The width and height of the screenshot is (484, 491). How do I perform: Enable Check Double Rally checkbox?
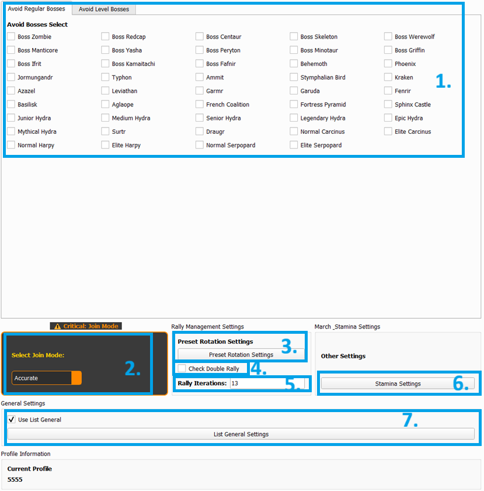click(x=182, y=369)
